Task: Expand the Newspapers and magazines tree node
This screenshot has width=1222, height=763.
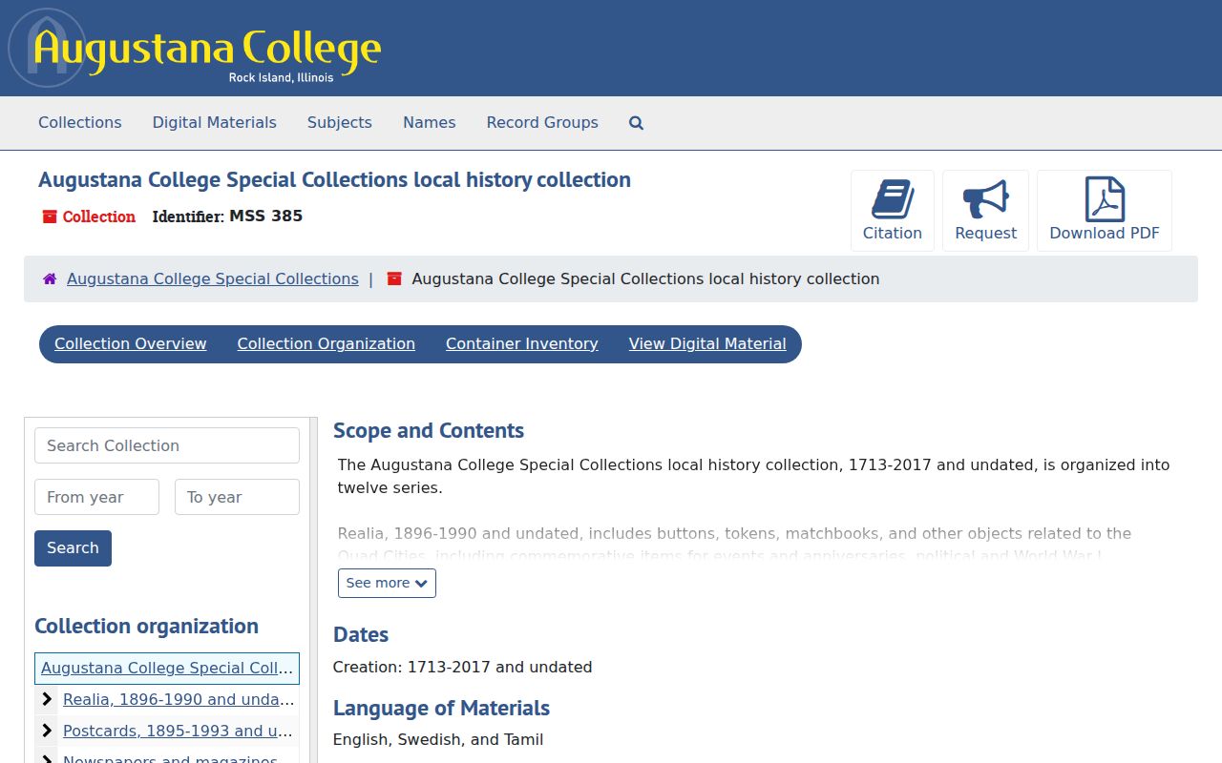Action: pos(47,758)
